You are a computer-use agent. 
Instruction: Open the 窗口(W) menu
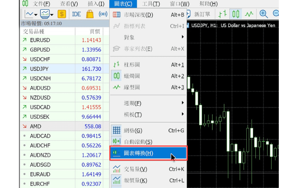[x=179, y=4]
